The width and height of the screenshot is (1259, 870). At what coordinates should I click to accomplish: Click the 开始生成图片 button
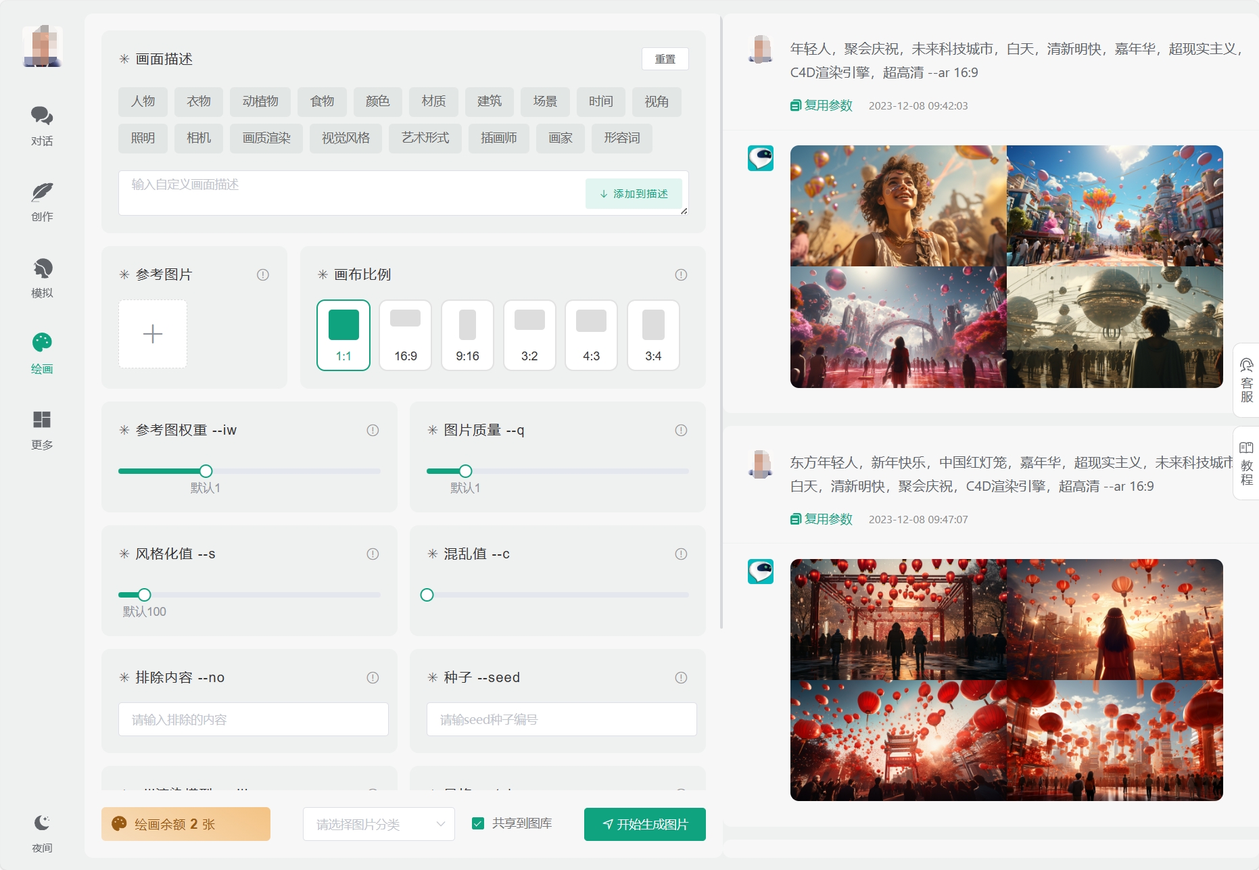point(644,824)
